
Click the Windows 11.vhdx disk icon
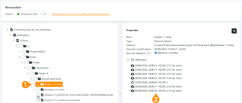pos(42,90)
